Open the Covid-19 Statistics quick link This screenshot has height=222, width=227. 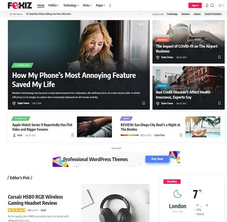point(213,14)
